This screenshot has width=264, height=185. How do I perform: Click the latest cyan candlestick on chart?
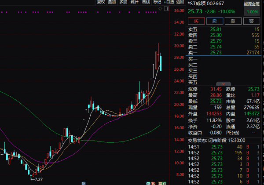point(161,63)
